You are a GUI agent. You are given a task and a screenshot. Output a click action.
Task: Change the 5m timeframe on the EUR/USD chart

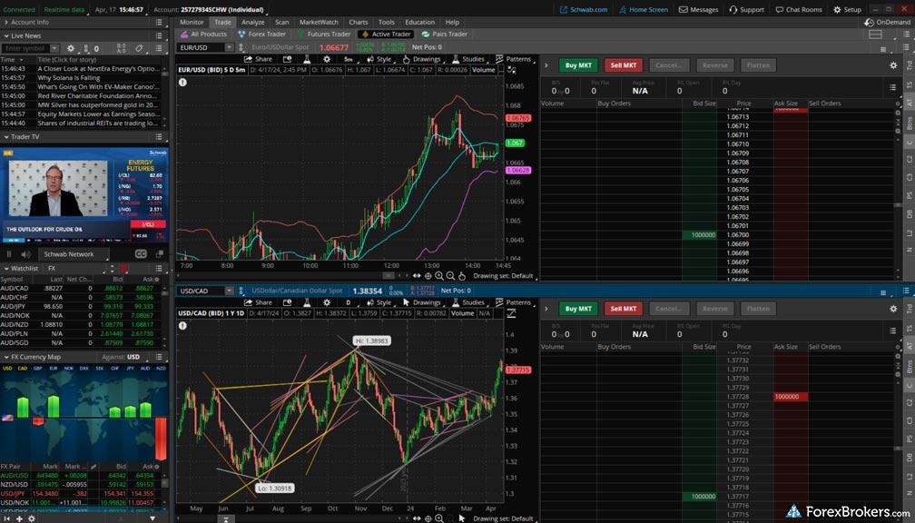tap(349, 59)
